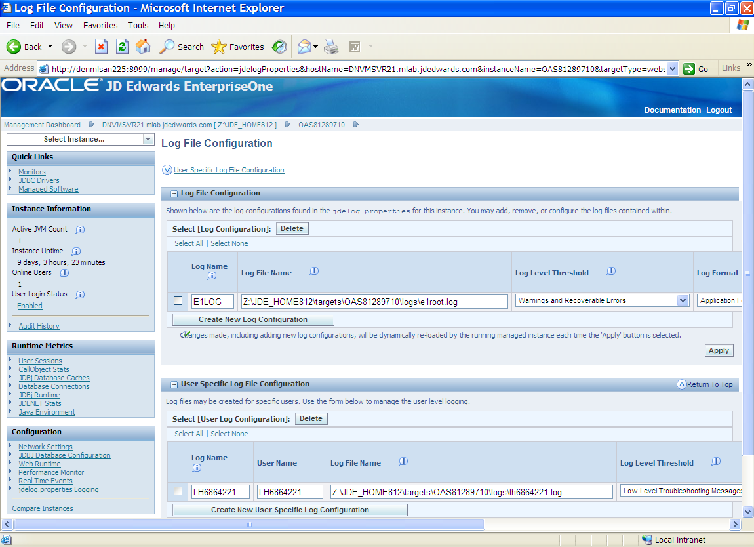Check the E1LOG log configuration checkbox
754x547 pixels.
pyautogui.click(x=178, y=300)
